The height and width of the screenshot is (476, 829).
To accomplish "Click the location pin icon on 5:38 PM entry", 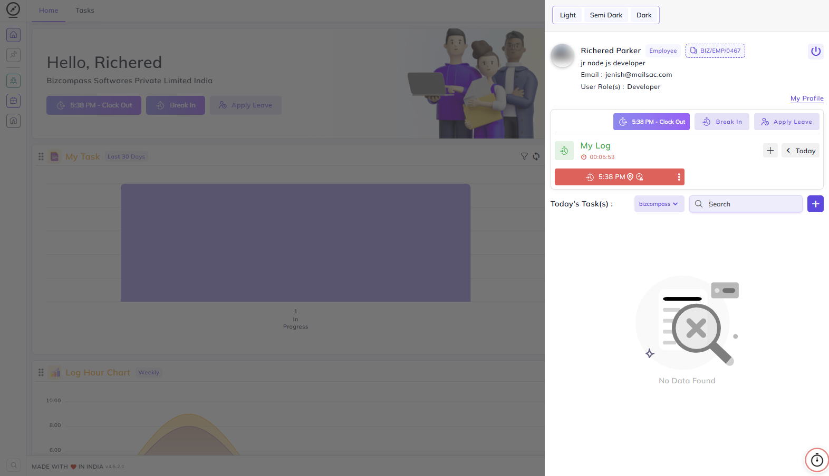I will [630, 177].
